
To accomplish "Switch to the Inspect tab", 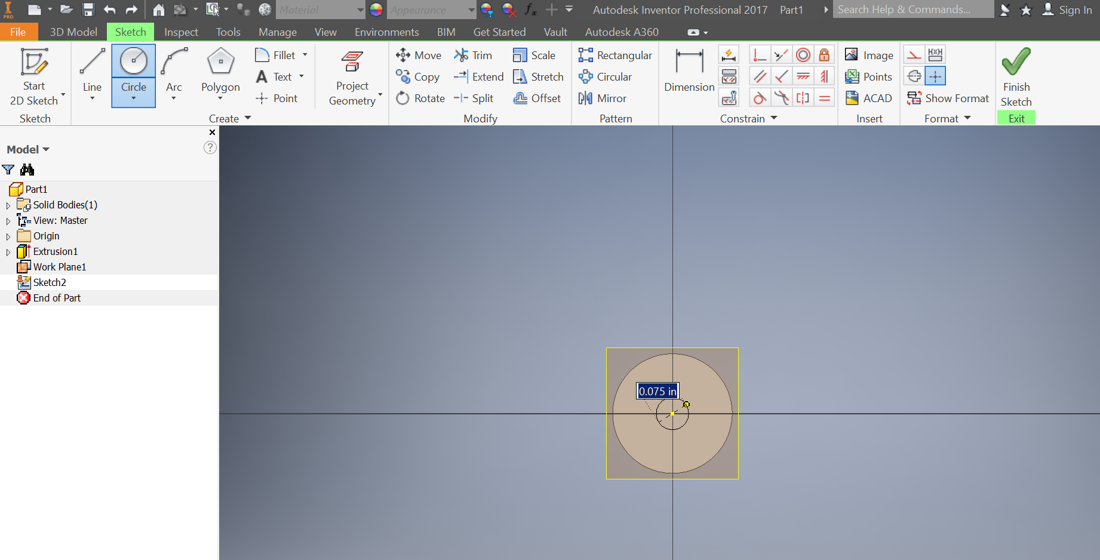I will click(x=181, y=32).
